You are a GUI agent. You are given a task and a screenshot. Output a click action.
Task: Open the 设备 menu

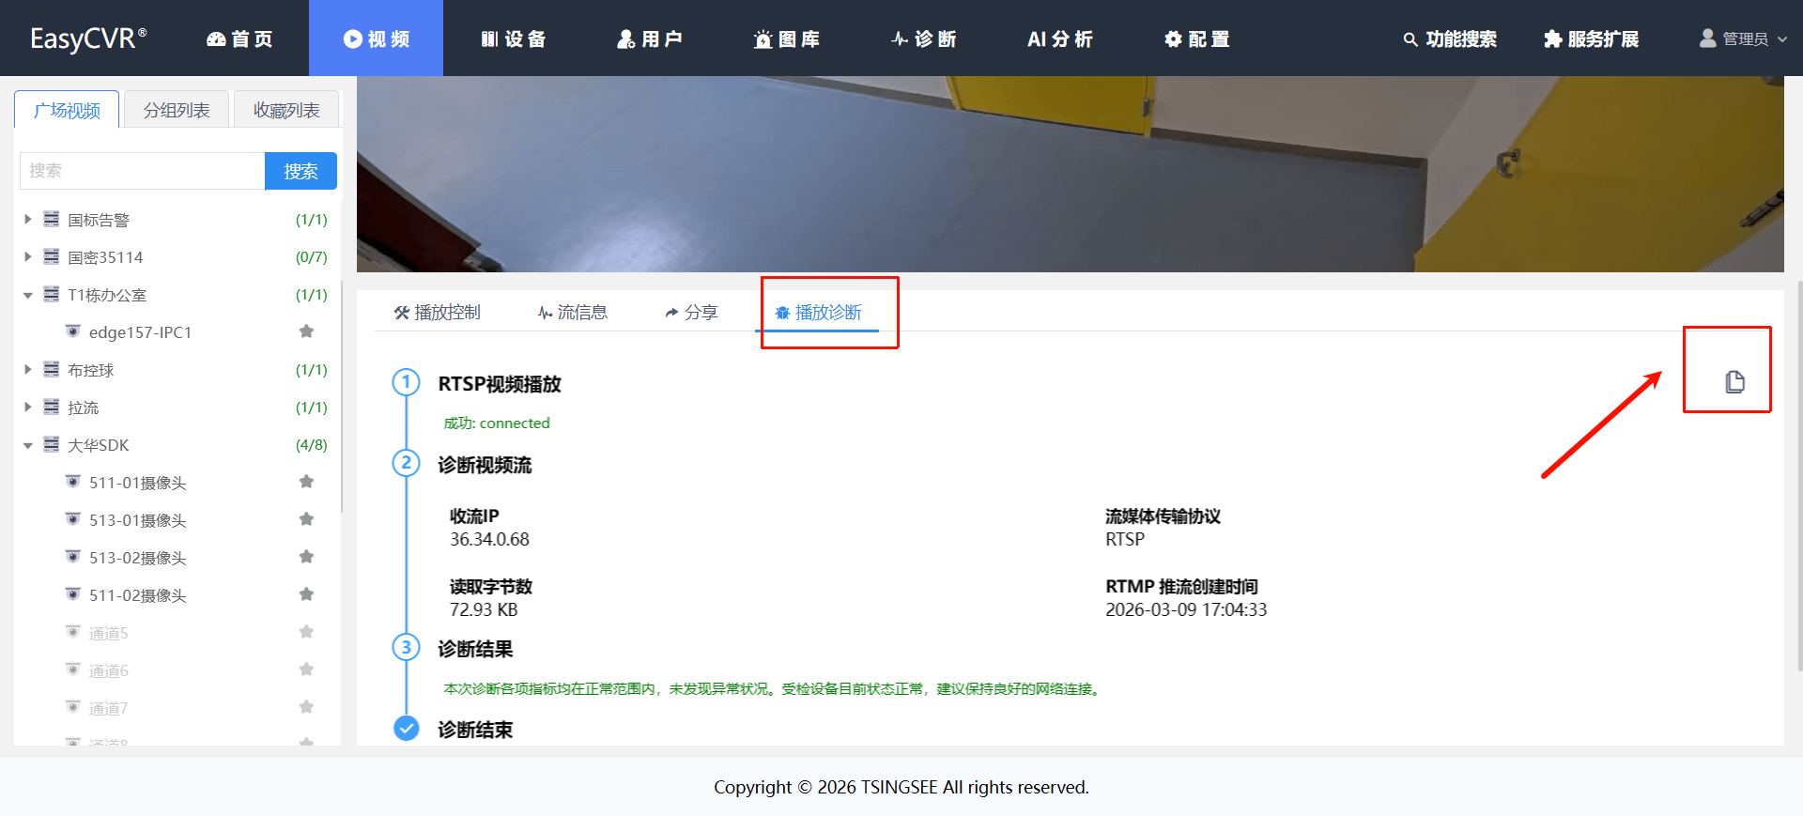(x=513, y=38)
